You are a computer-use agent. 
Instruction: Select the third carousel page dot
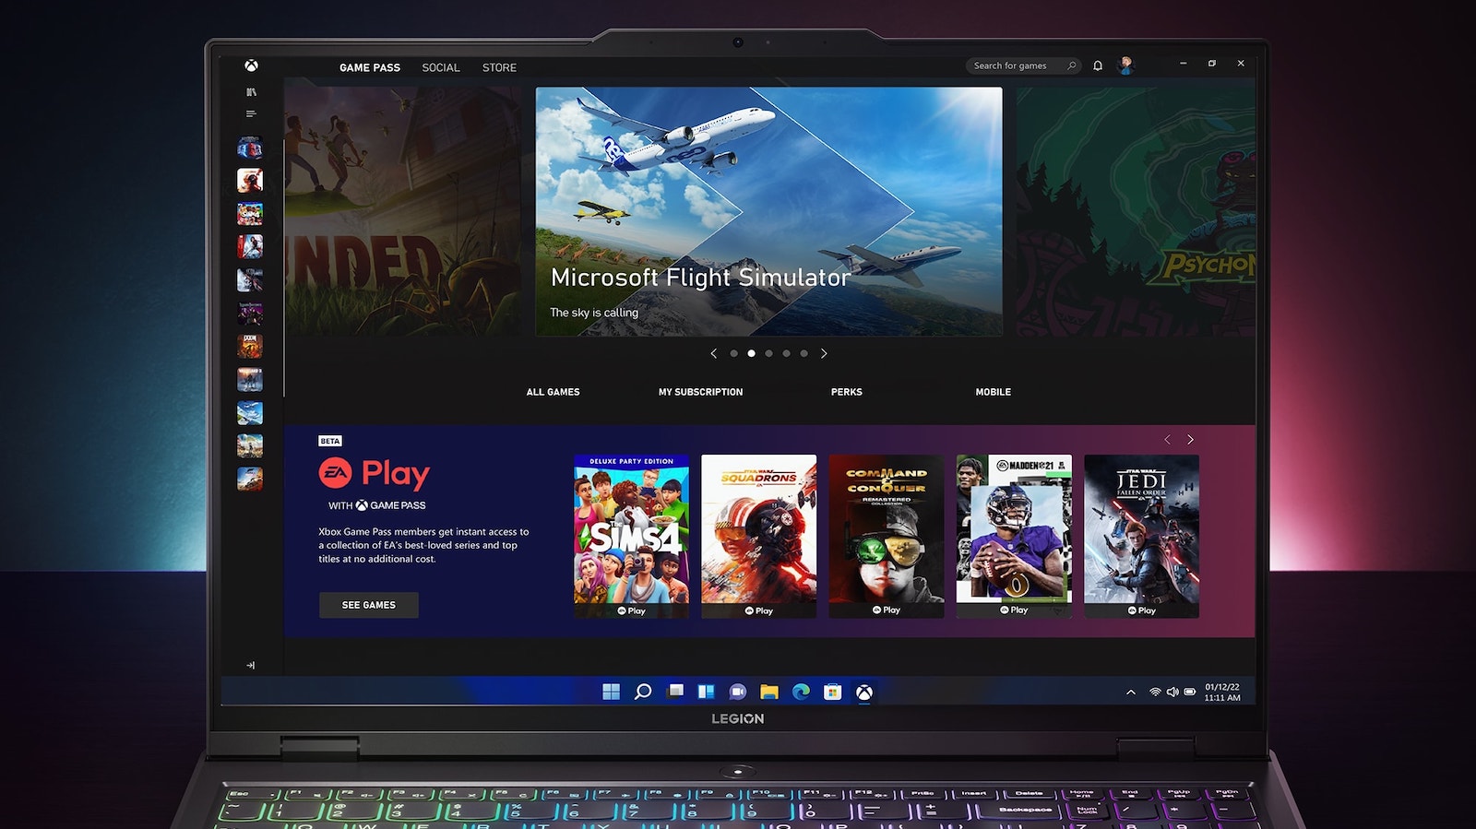click(x=768, y=353)
